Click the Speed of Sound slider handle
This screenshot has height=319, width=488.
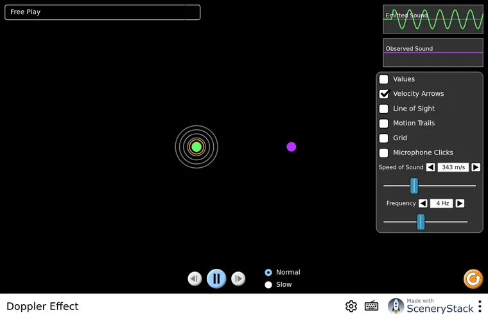pos(414,186)
